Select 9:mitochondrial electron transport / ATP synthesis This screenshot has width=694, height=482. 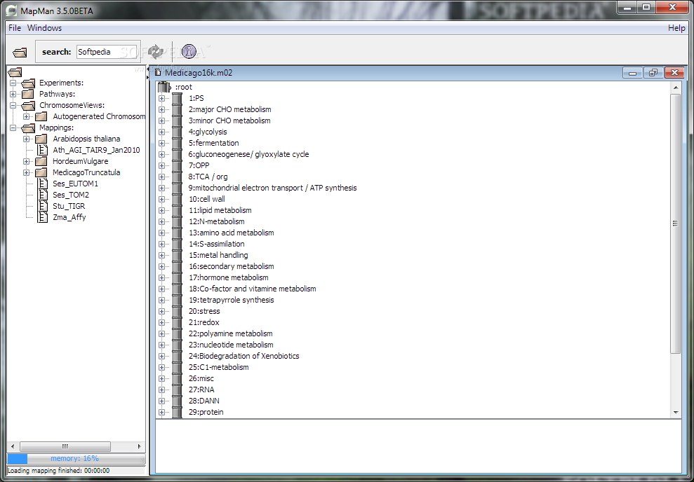tap(273, 188)
